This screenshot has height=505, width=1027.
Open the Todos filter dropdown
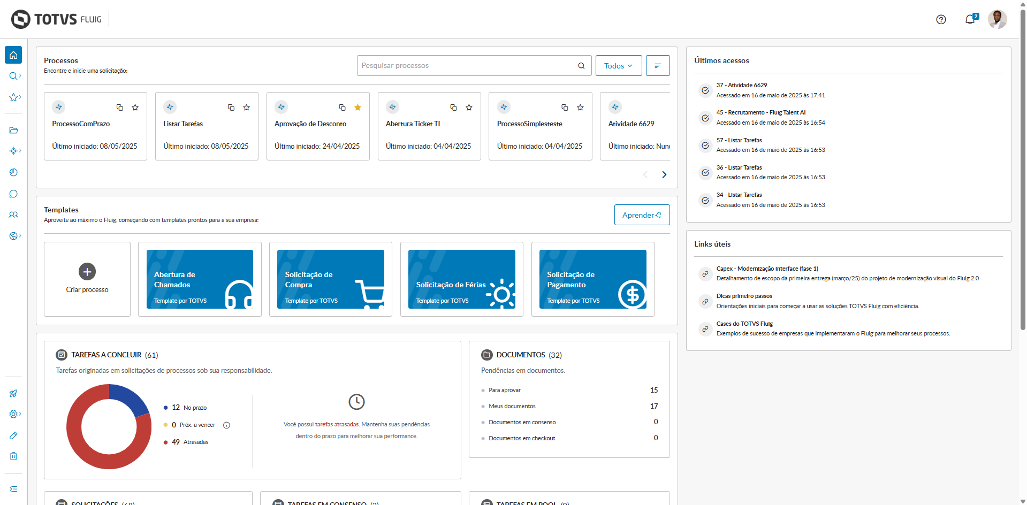click(619, 66)
